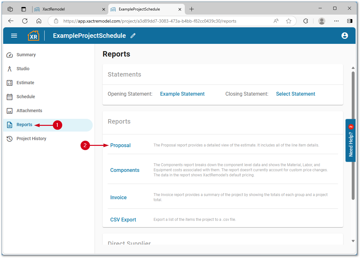The image size is (360, 258).
Task: Open browser Settings and more menu
Action: click(x=336, y=21)
